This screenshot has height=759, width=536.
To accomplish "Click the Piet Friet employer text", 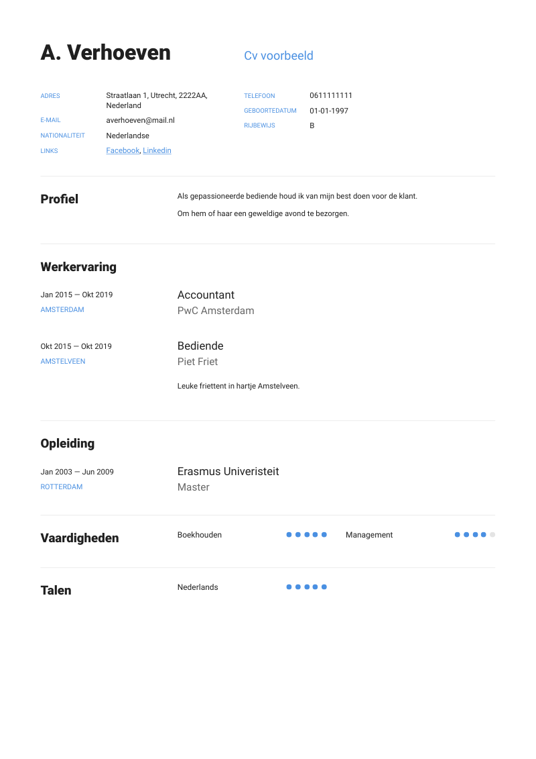I will [x=198, y=362].
